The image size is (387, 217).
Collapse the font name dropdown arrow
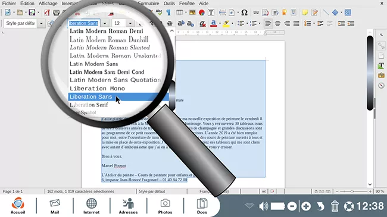click(x=105, y=23)
